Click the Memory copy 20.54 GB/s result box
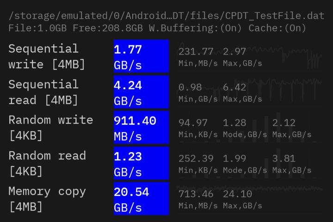The height and width of the screenshot is (222, 333). click(141, 198)
